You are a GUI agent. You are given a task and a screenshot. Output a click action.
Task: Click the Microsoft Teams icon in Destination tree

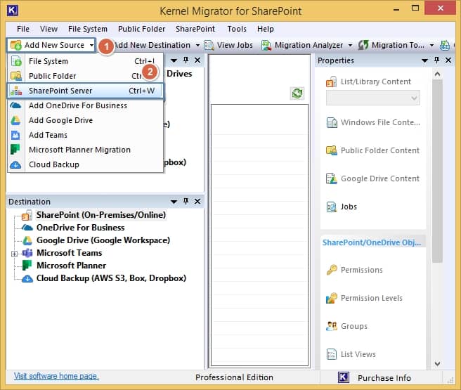click(x=27, y=253)
